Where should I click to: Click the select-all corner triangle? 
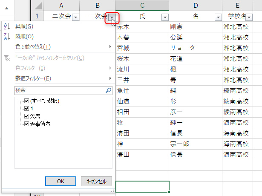pyautogui.click(x=38, y=6)
